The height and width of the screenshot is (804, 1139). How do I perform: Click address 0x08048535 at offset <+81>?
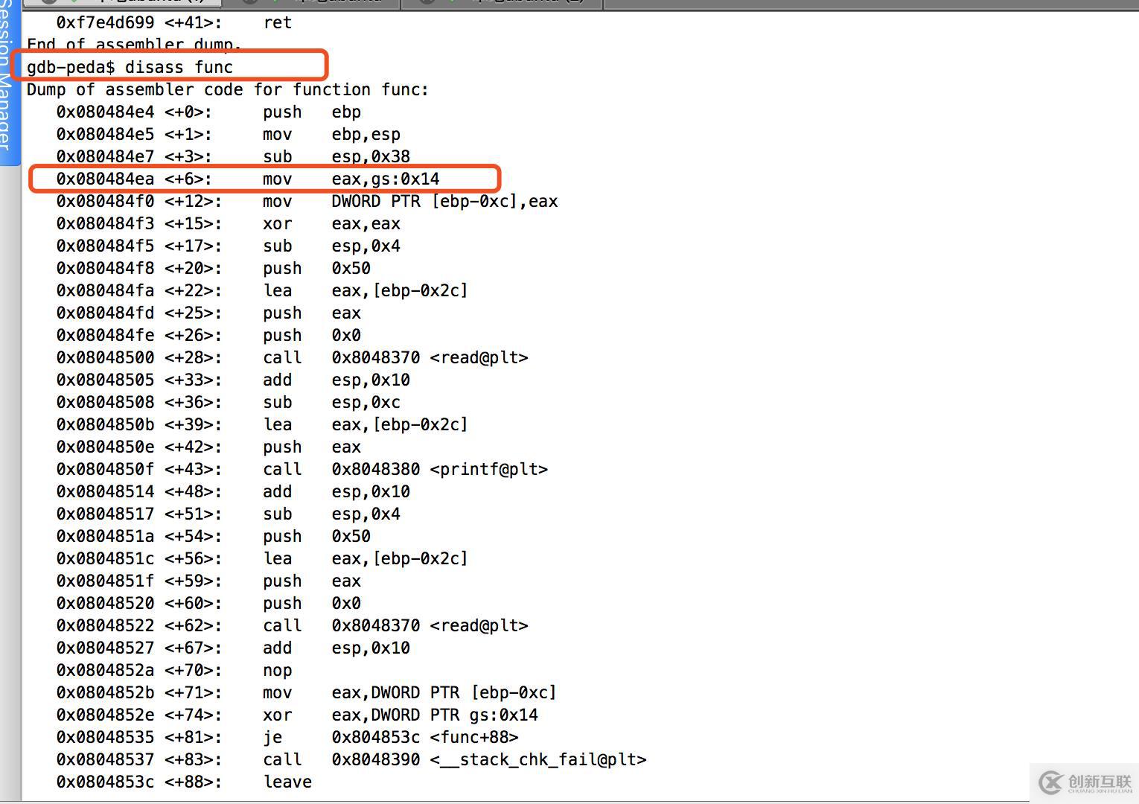(105, 737)
